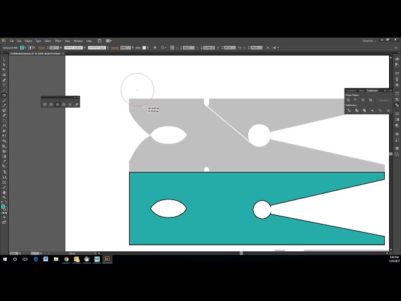Click the Windows Start button
The width and height of the screenshot is (401, 301).
point(5,259)
